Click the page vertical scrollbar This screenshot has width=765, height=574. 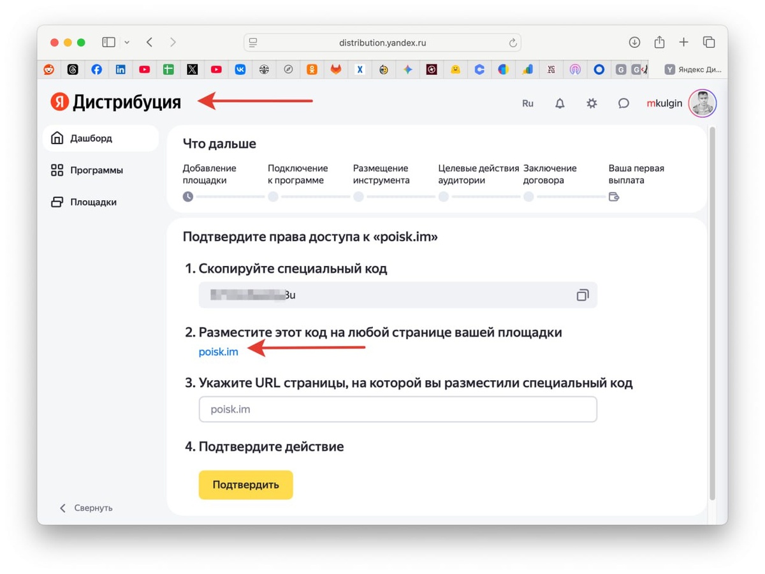coord(713,314)
